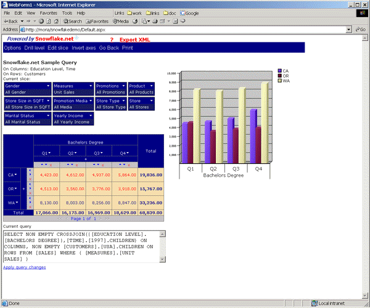Viewport: 370px width, 308px height.
Task: Click the WA legend color swatch
Action: [x=280, y=81]
